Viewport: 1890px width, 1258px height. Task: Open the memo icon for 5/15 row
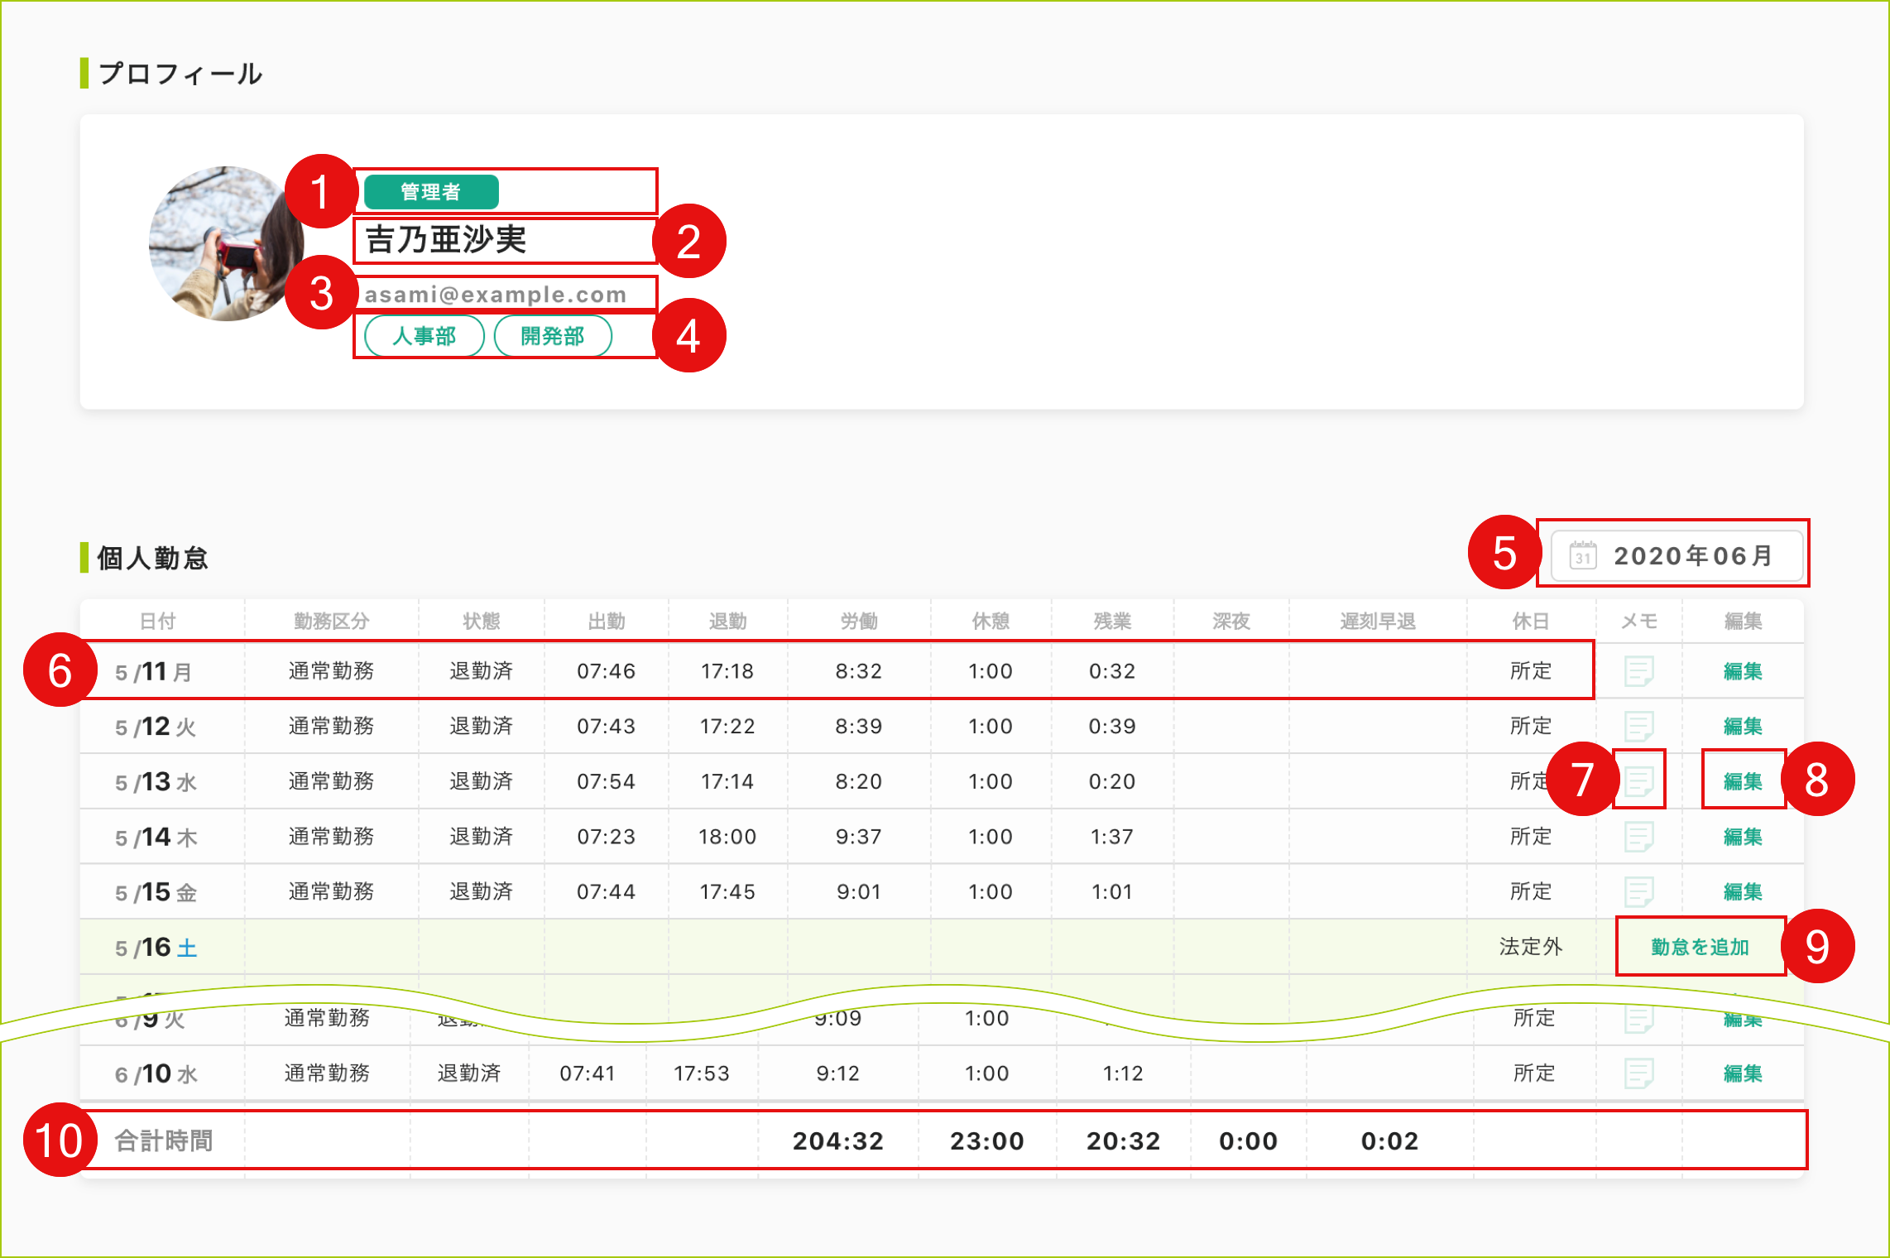tap(1638, 892)
